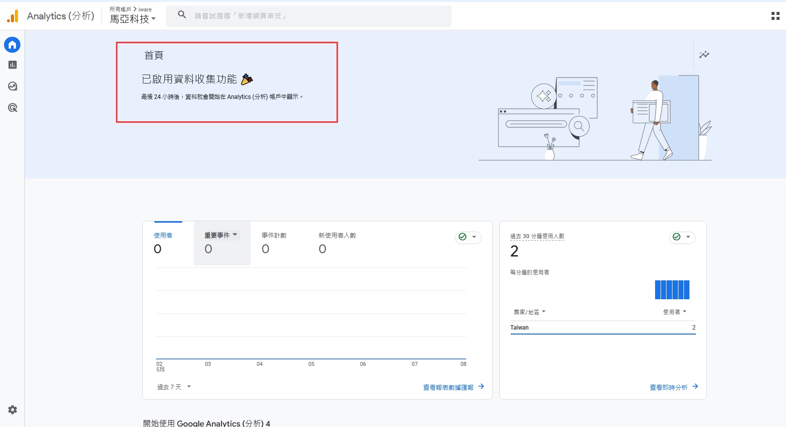Open the 查看即時分析 link
The width and height of the screenshot is (786, 427).
(674, 387)
